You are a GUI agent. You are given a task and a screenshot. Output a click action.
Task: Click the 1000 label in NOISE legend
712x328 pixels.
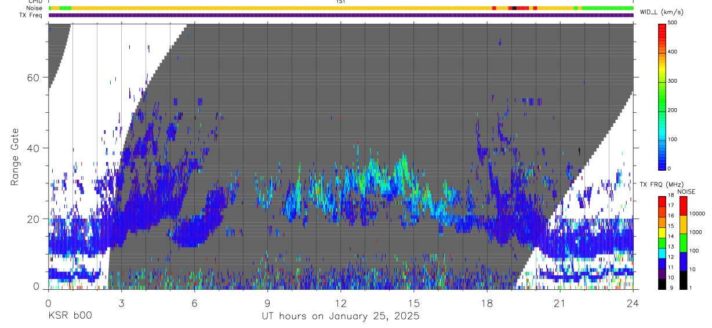pyautogui.click(x=695, y=232)
